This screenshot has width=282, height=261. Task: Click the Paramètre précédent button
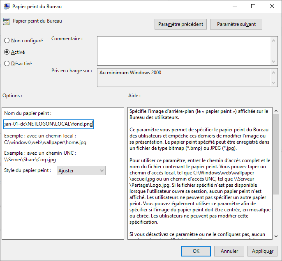pos(181,24)
